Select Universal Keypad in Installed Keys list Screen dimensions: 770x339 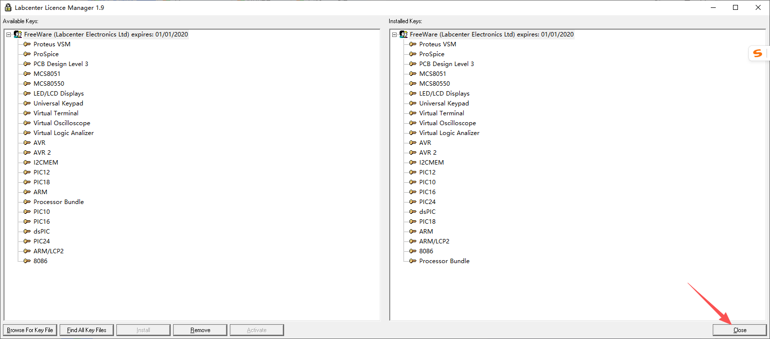point(444,103)
